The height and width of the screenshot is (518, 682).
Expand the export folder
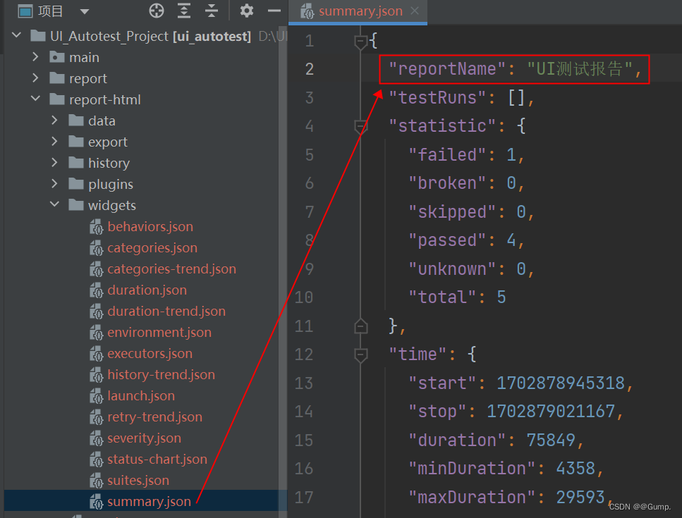(54, 141)
